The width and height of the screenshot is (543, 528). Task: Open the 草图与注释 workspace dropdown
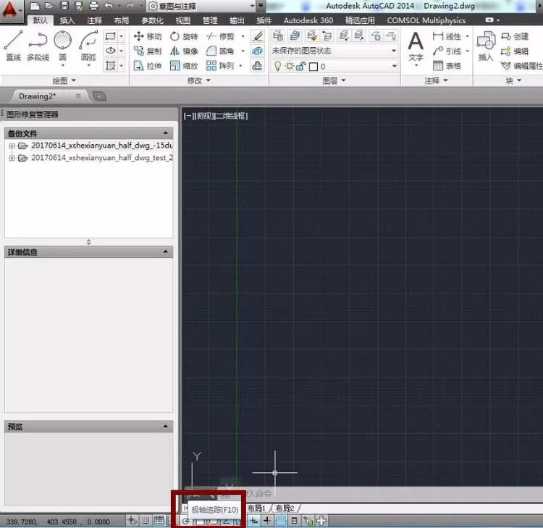253,6
